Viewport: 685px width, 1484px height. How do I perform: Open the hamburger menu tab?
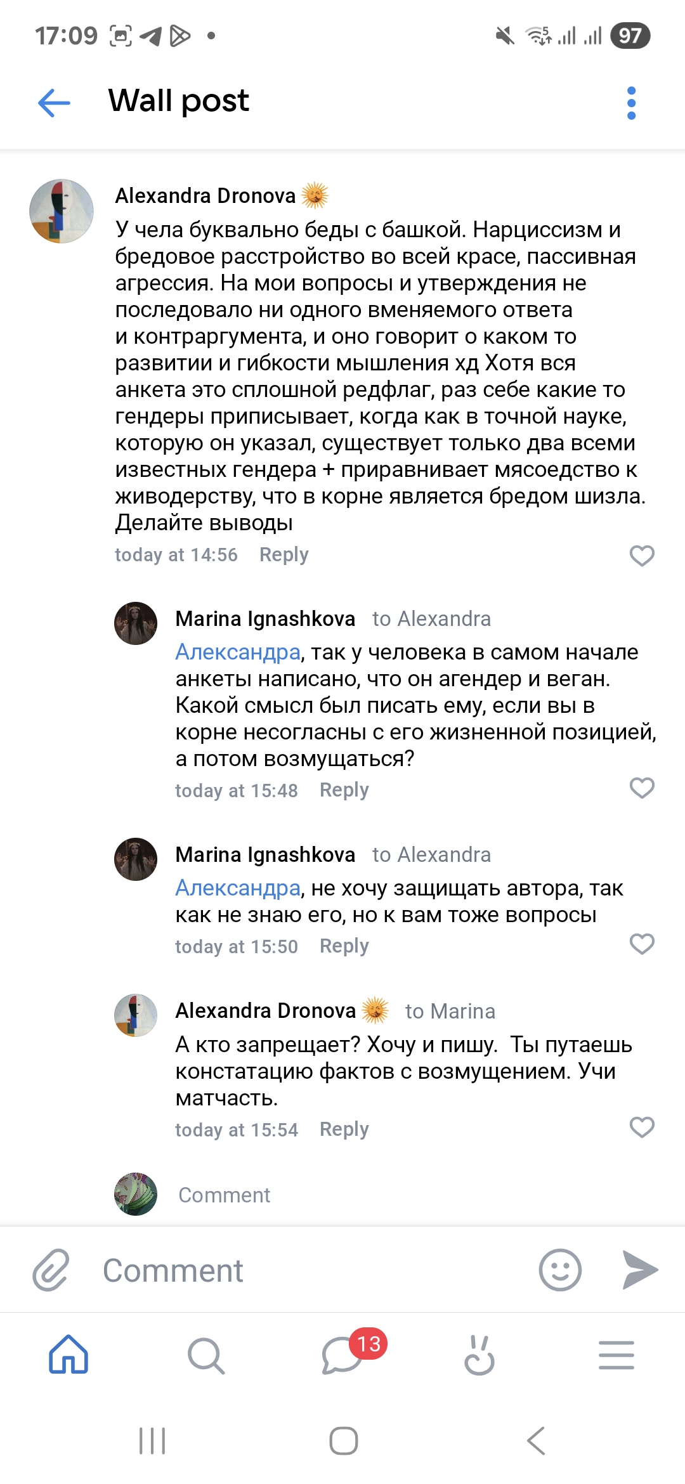tap(616, 1356)
